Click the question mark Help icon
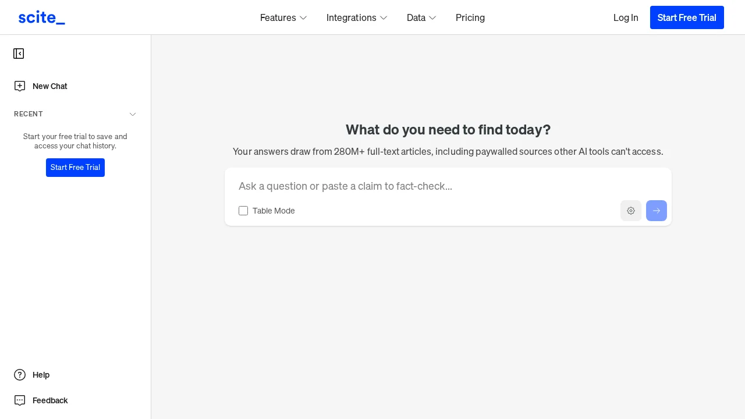The image size is (745, 419). pos(20,375)
